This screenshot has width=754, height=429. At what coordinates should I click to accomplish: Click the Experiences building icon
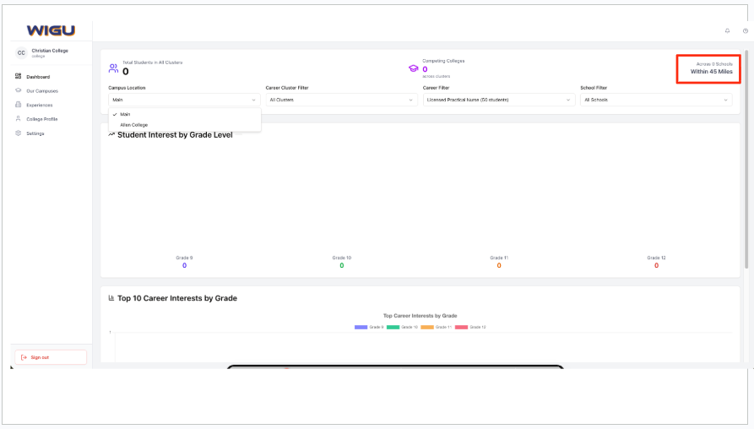pyautogui.click(x=19, y=105)
